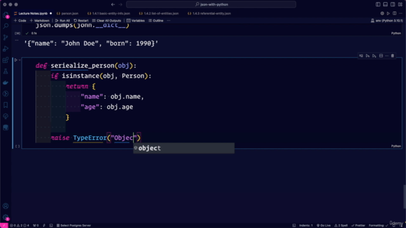This screenshot has width=406, height=228.
Task: Add a new Markdown cell
Action: [x=39, y=21]
